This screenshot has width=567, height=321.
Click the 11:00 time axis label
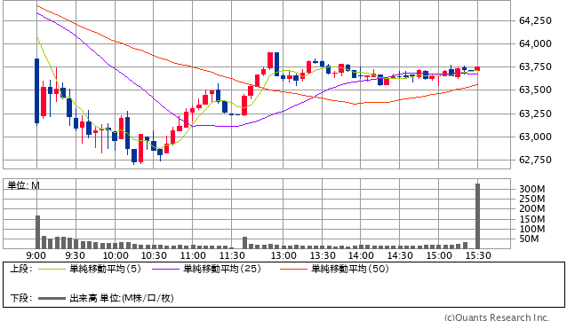pyautogui.click(x=193, y=255)
